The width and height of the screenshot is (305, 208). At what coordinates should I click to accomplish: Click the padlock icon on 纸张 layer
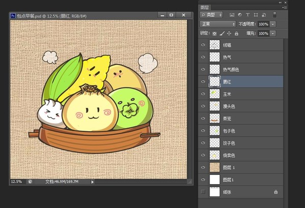276,192
